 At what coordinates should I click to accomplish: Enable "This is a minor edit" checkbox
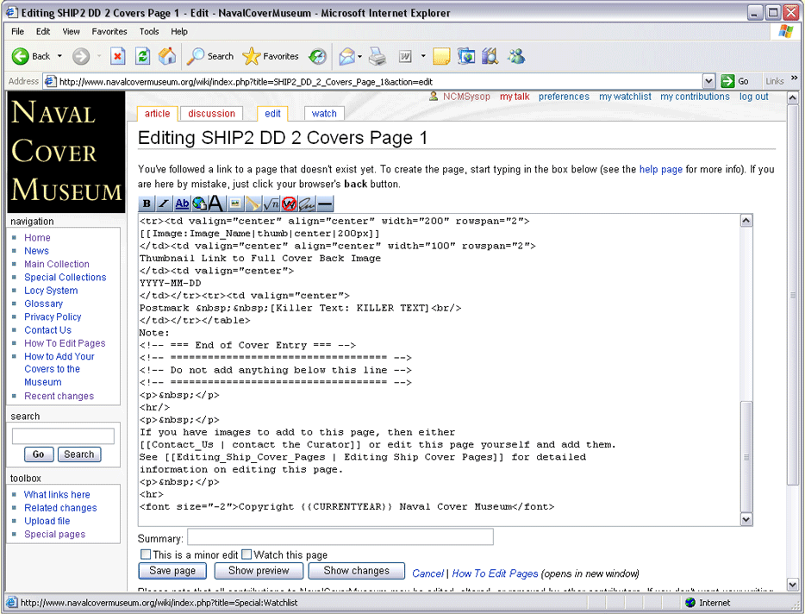146,554
